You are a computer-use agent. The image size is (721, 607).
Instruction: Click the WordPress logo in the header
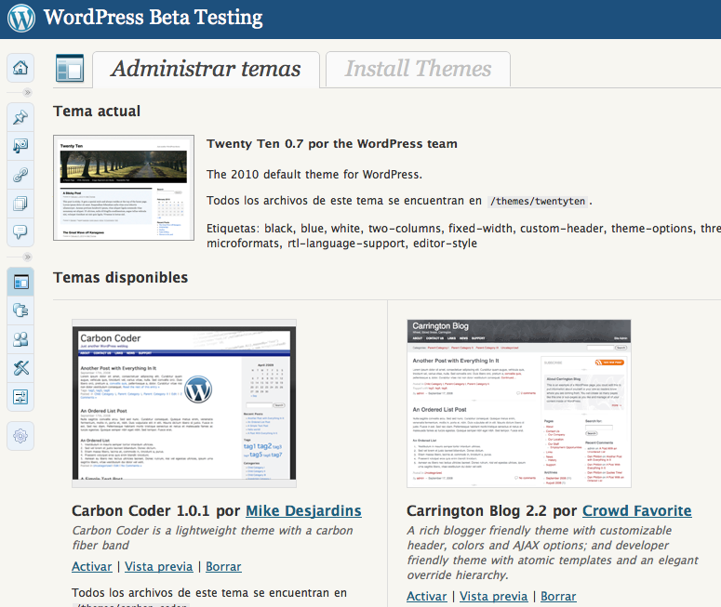[x=20, y=18]
